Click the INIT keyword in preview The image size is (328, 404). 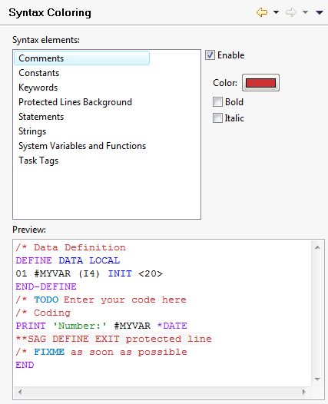click(120, 273)
